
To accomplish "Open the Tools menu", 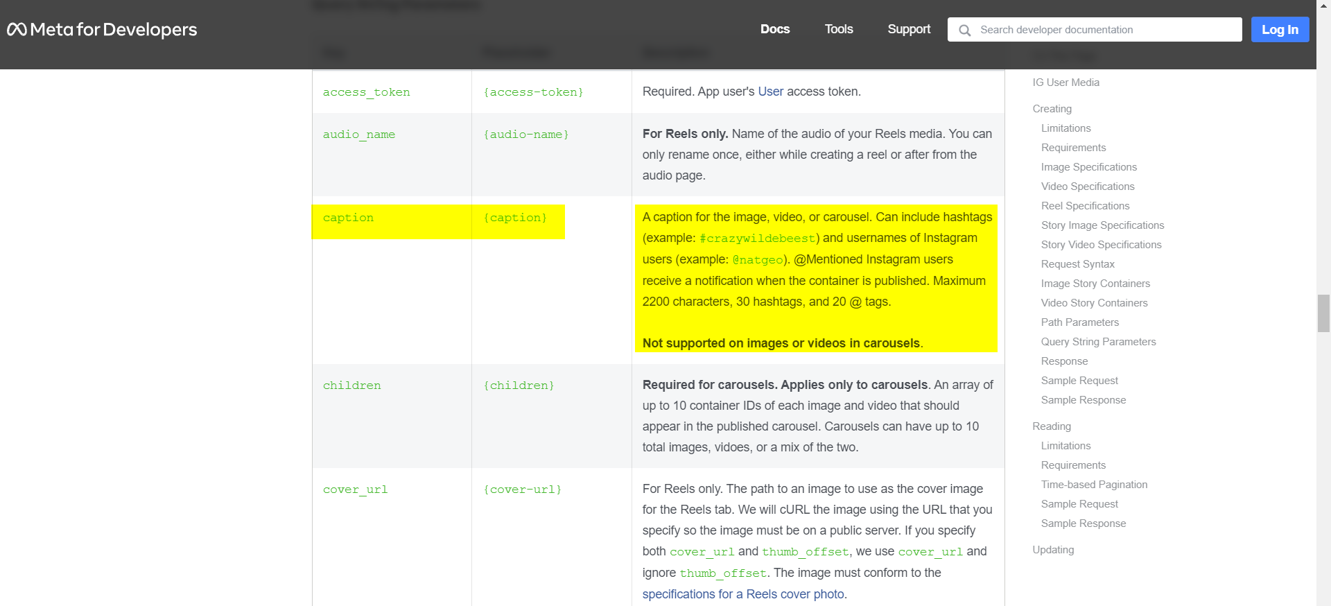I will pos(839,29).
